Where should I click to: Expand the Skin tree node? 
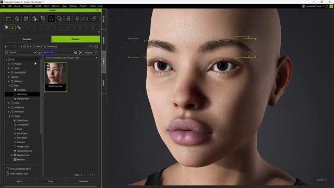(x=9, y=77)
